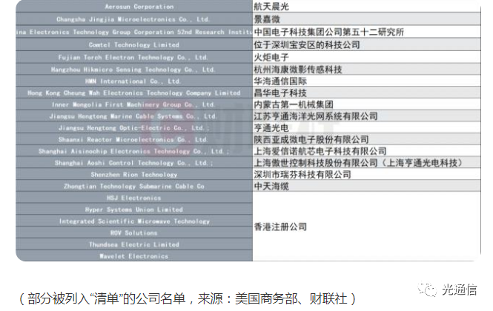Select Hyper Systems Union Limited cell
Screen dimensions: 493x311
point(134,210)
